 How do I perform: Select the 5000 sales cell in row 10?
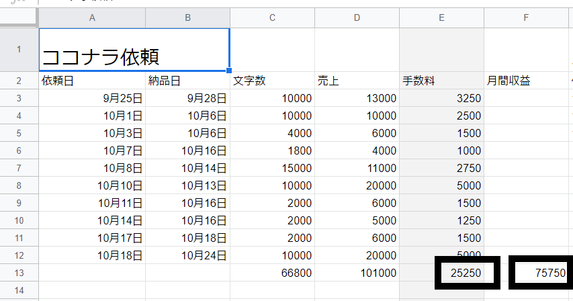tap(357, 220)
